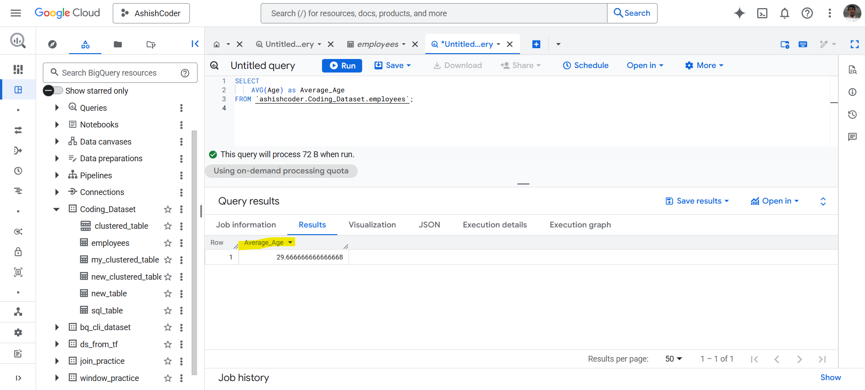Select the resources shapes tab icon

coord(85,44)
